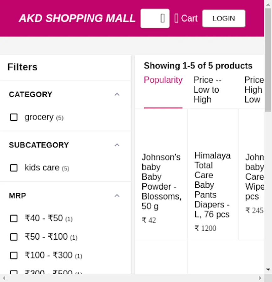272x282 pixels.
Task: Select the ₹50 - ₹100 price checkbox
Action: (14, 237)
